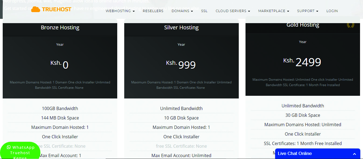363x159 pixels.
Task: Click the Ksh. 2499 Gold price
Action: point(302,62)
